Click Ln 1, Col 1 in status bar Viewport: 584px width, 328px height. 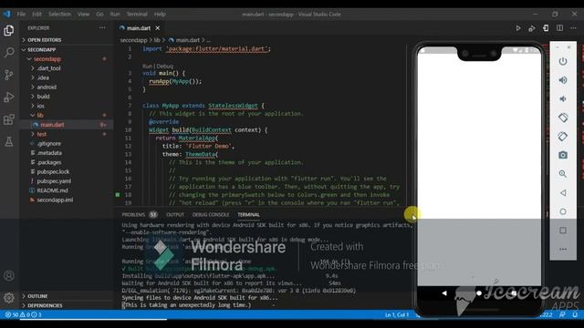(397, 315)
